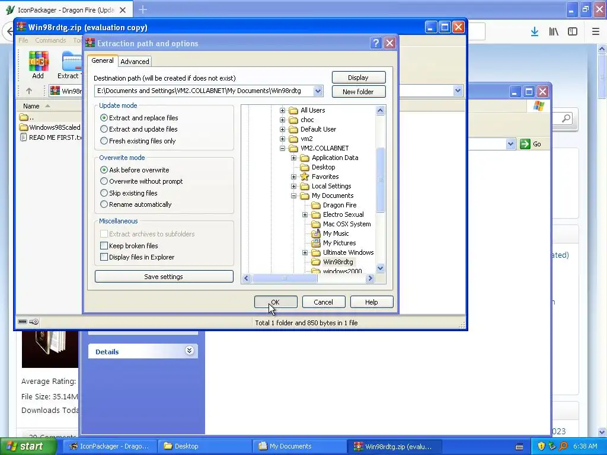607x455 pixels.
Task: Select the My Pictures folder in tree
Action: click(x=334, y=243)
